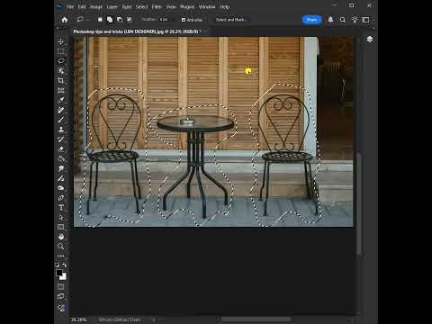Set selection mode to Add to selection
The height and width of the screenshot is (324, 432).
point(110,20)
